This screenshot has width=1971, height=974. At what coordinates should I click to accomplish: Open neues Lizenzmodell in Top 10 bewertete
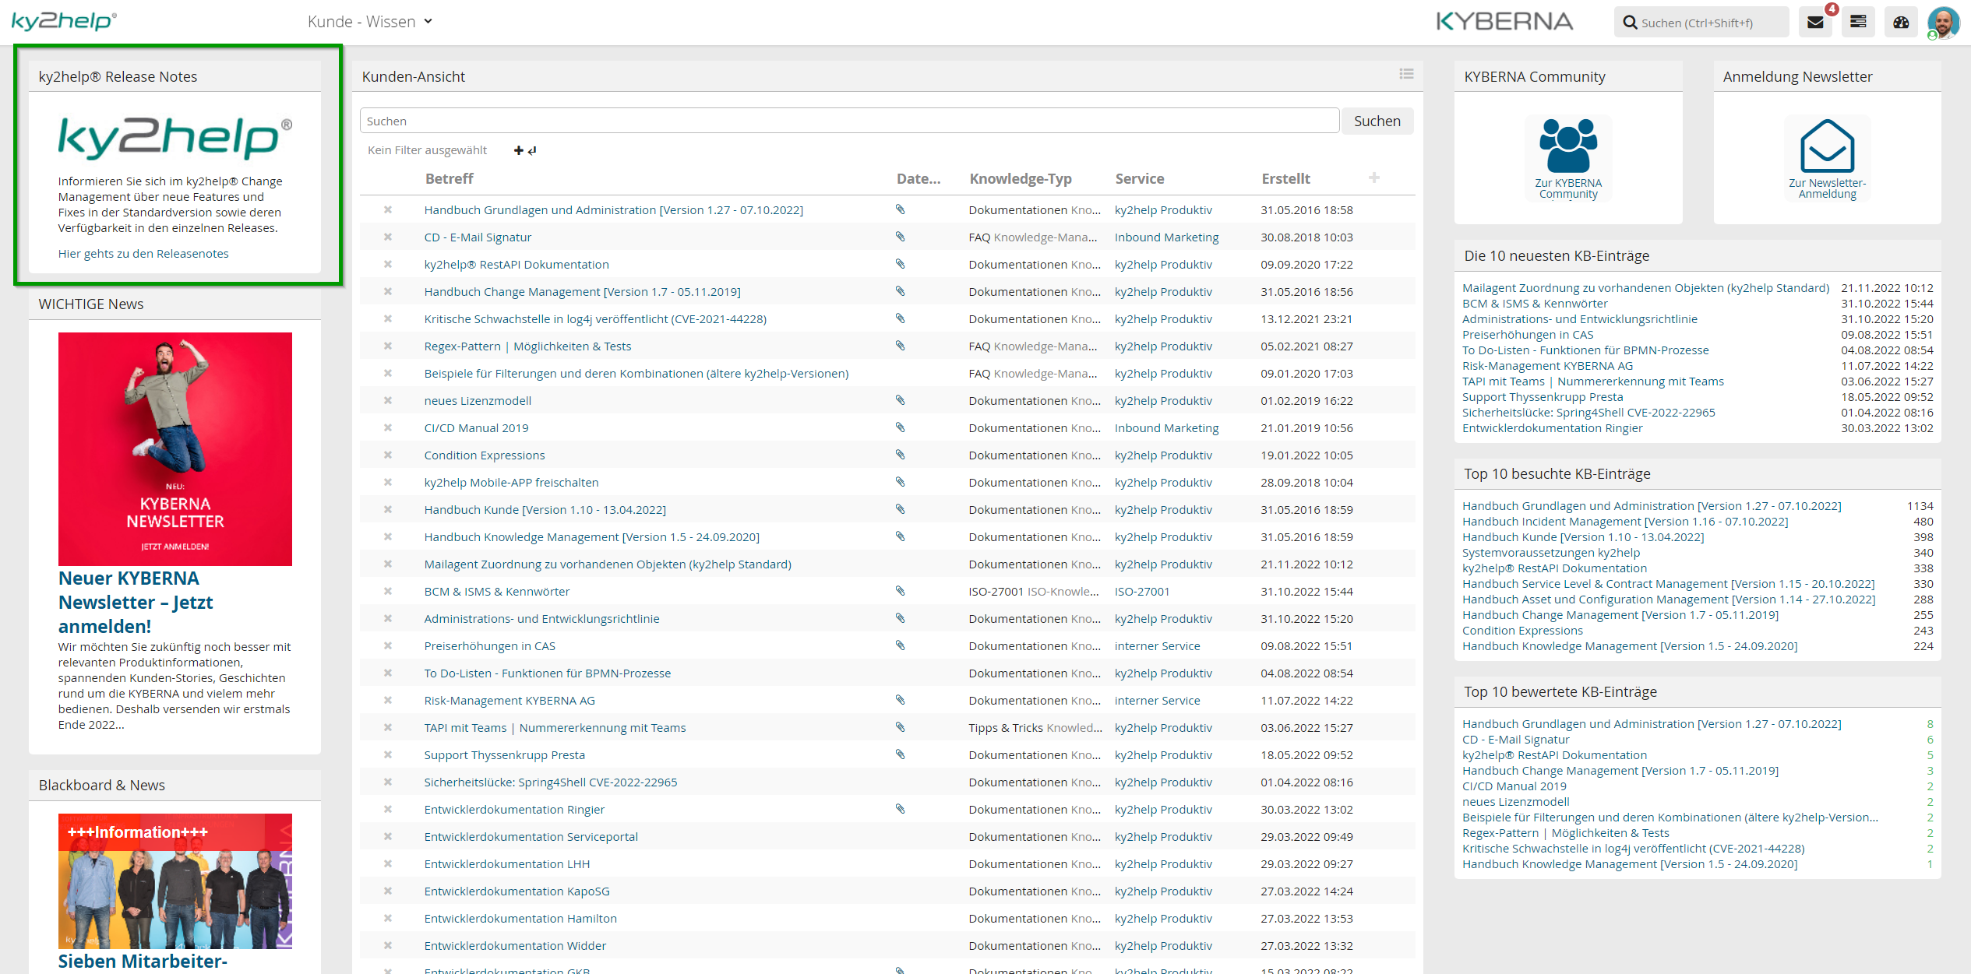[1515, 801]
